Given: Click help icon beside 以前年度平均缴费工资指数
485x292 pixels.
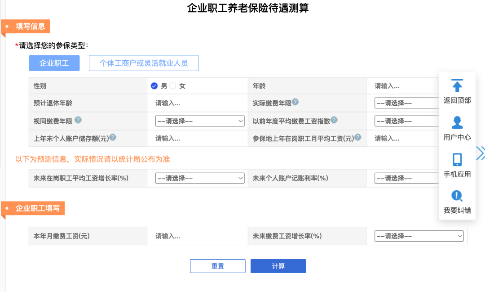Looking at the screenshot, I should (x=334, y=120).
